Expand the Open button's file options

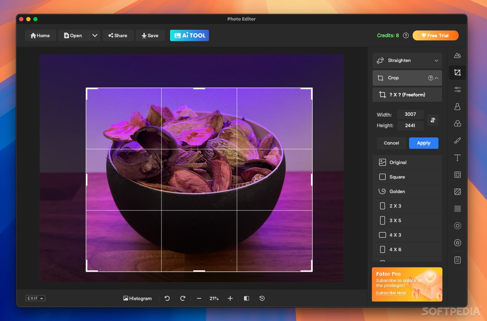click(x=95, y=35)
